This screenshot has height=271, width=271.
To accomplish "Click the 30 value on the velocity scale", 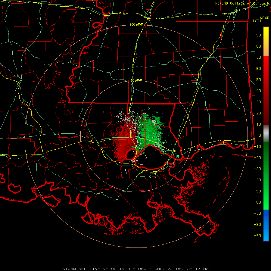I will point(259,102).
